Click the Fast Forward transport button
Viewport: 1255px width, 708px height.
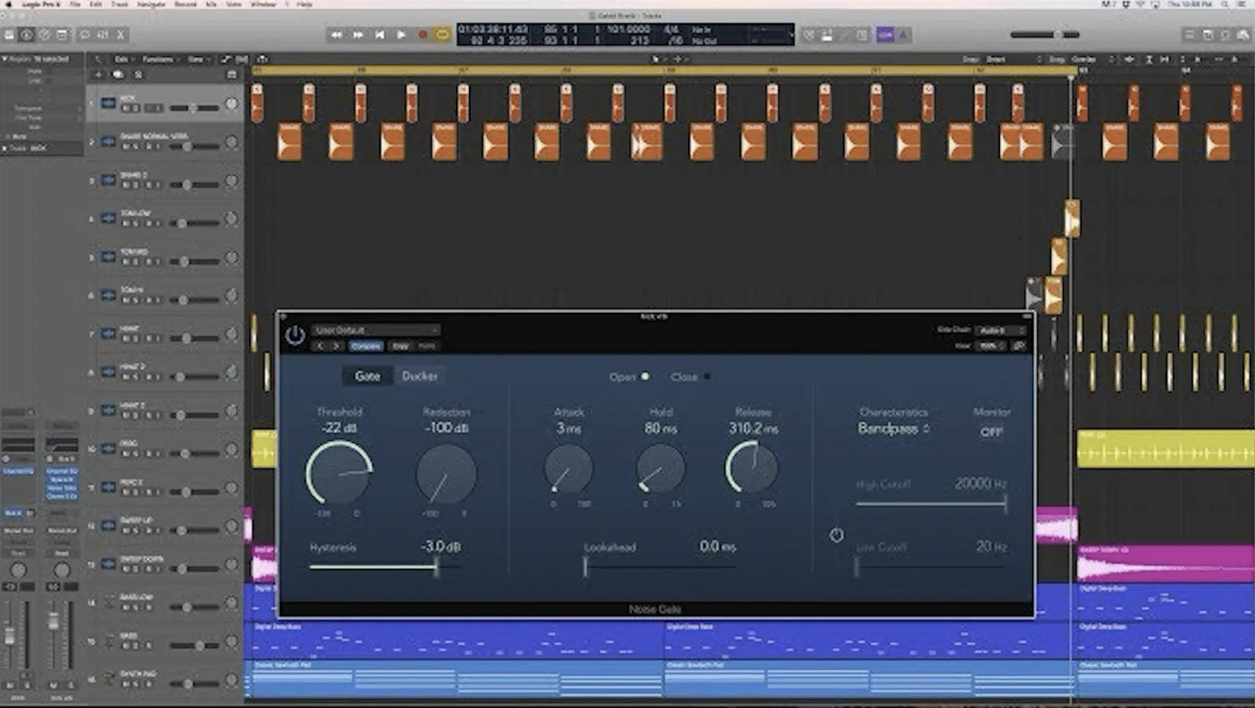click(x=357, y=34)
